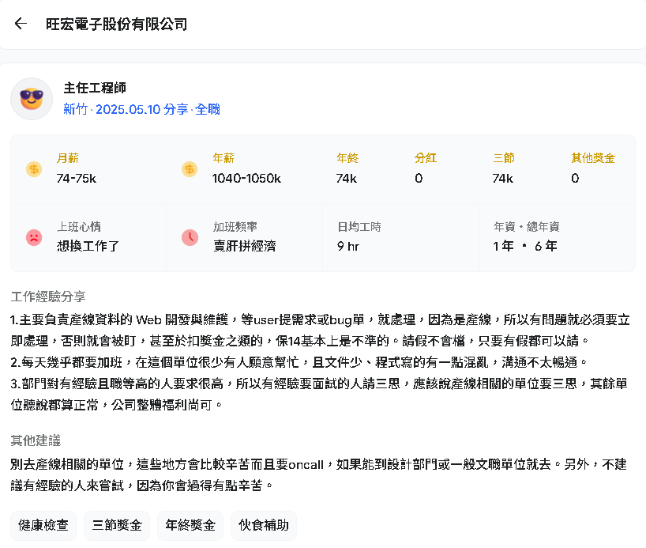Click the 其他獎金 label
646x548 pixels.
(x=593, y=158)
